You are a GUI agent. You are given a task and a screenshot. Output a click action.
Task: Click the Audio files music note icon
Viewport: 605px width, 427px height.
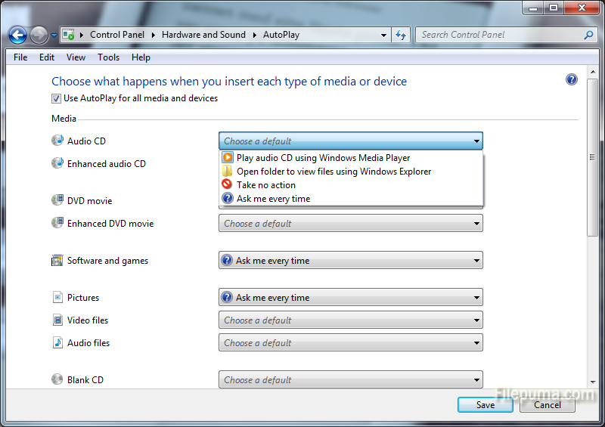tap(57, 342)
